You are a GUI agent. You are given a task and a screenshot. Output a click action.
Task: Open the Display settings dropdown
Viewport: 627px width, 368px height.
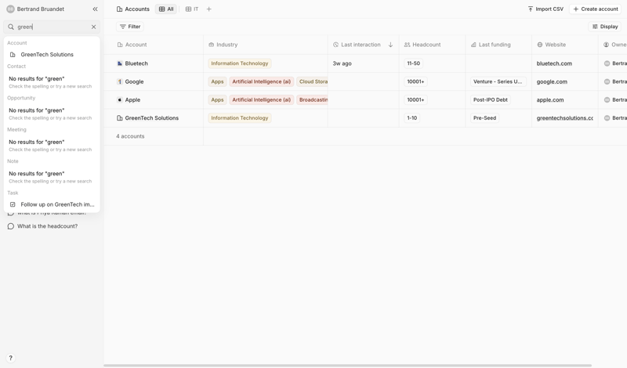tap(604, 27)
